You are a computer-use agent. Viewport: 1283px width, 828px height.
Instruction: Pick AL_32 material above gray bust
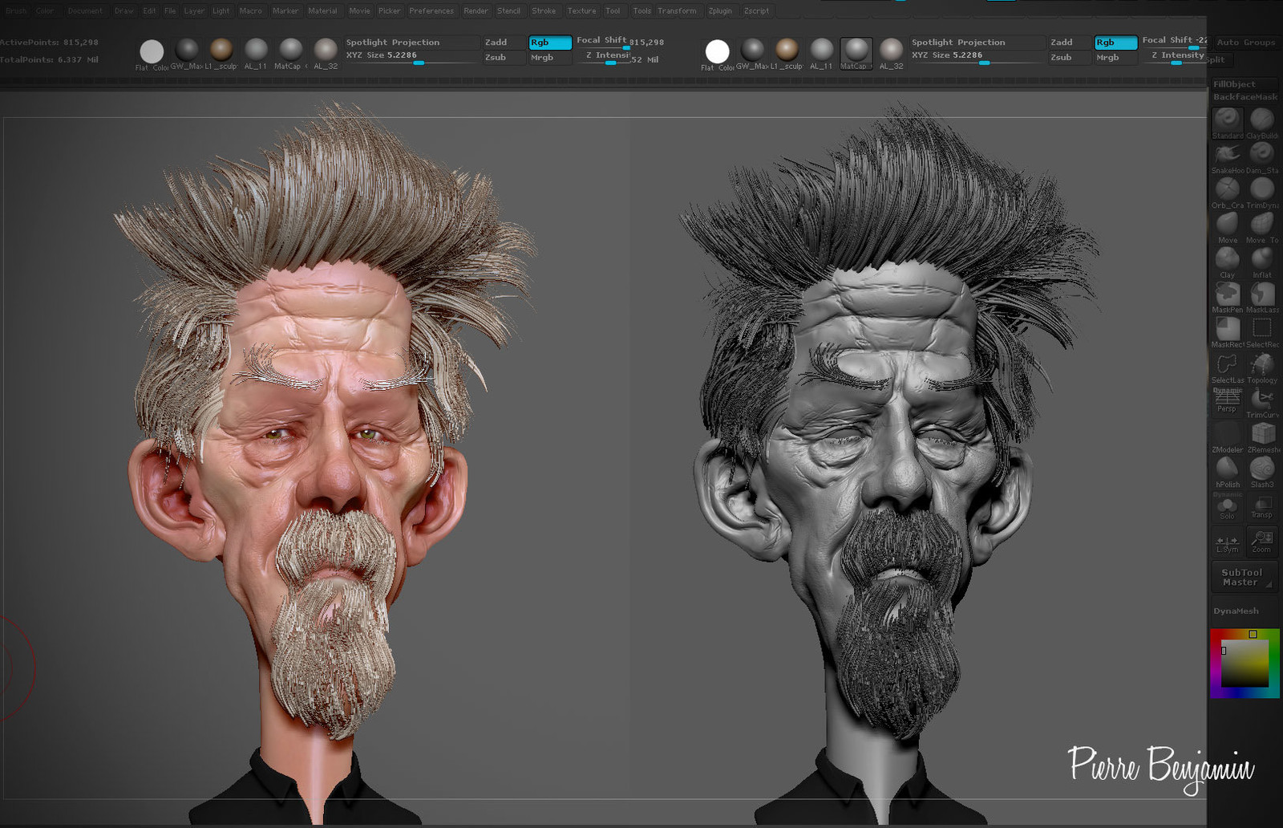[891, 53]
